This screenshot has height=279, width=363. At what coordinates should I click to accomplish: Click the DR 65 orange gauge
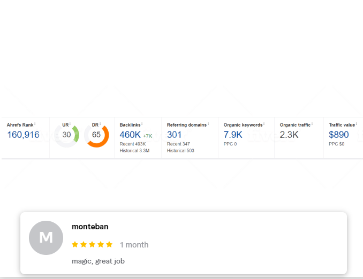pyautogui.click(x=96, y=136)
